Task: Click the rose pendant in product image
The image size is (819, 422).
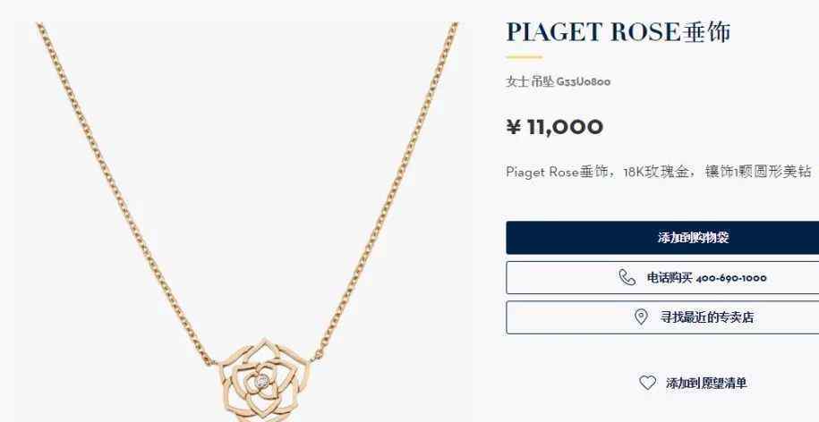Action: point(261,381)
